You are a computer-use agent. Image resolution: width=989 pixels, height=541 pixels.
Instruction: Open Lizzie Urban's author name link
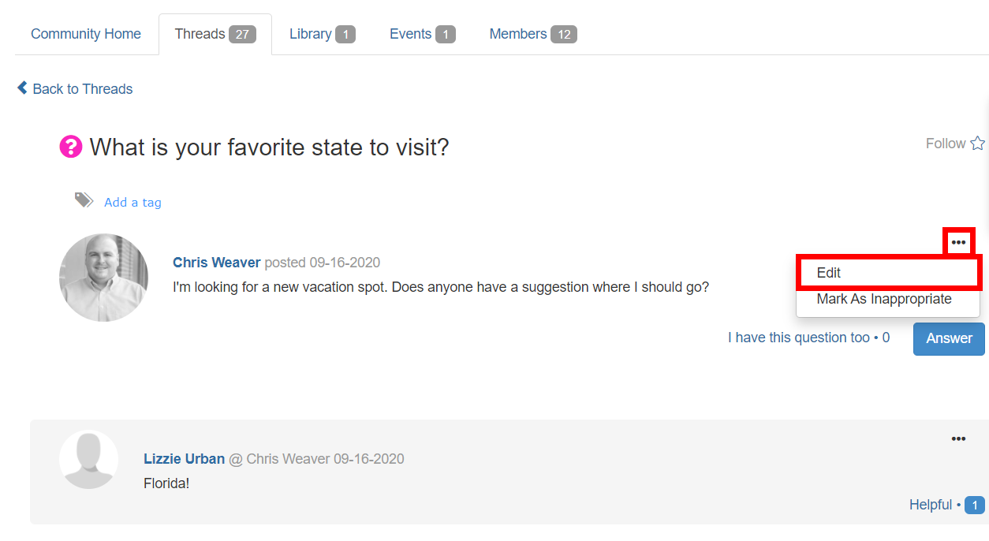pos(185,459)
